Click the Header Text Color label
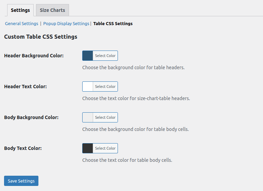The height and width of the screenshot is (191, 263). [x=25, y=87]
